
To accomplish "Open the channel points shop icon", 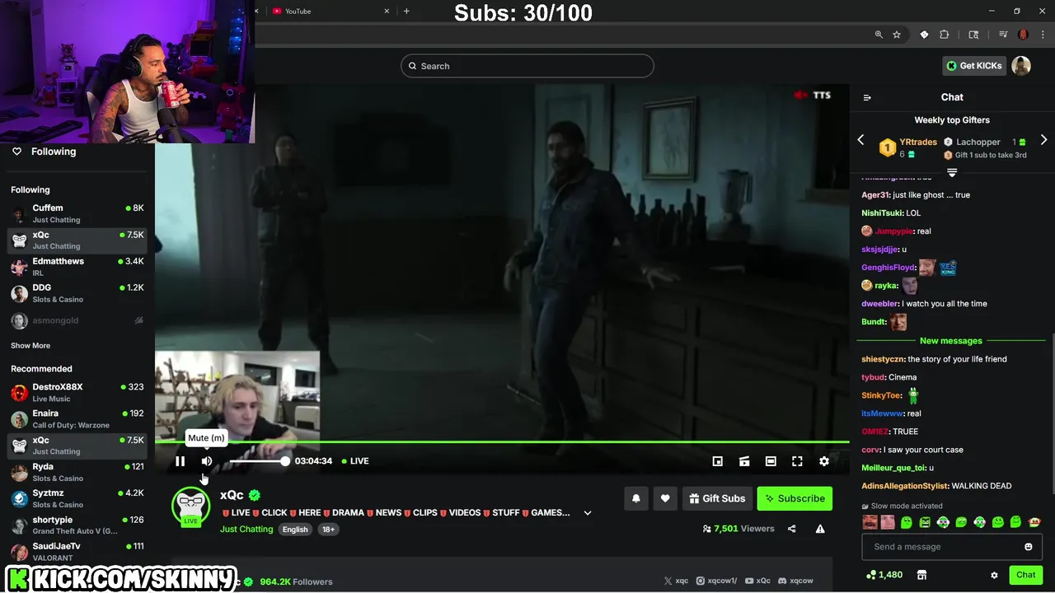I will (922, 575).
